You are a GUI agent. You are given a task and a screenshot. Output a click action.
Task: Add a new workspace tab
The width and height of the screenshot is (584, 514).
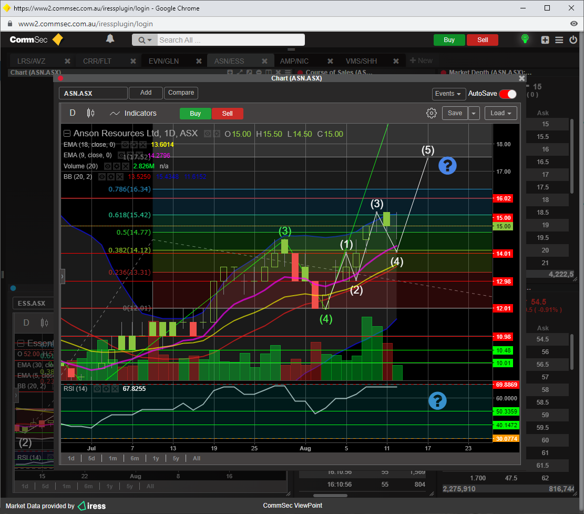click(421, 61)
